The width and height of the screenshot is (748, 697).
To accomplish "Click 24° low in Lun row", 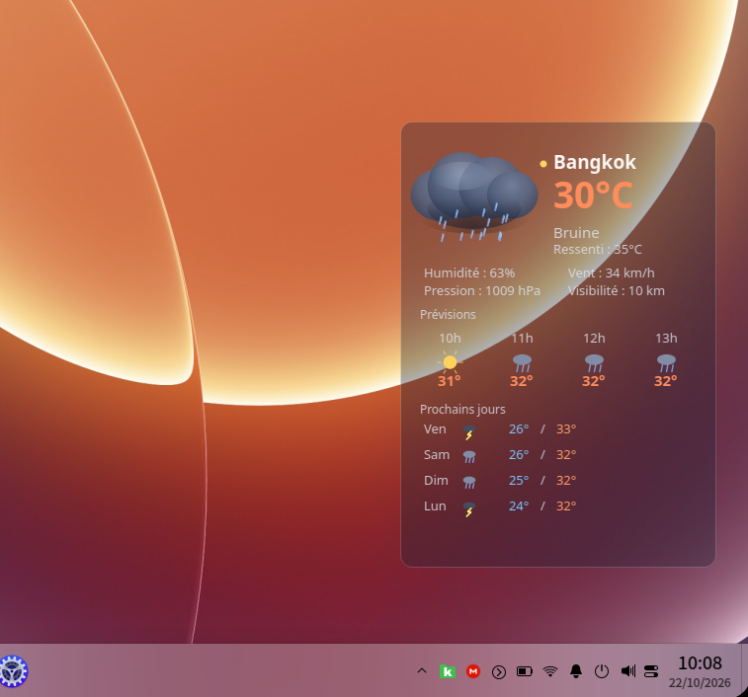I will pos(519,506).
